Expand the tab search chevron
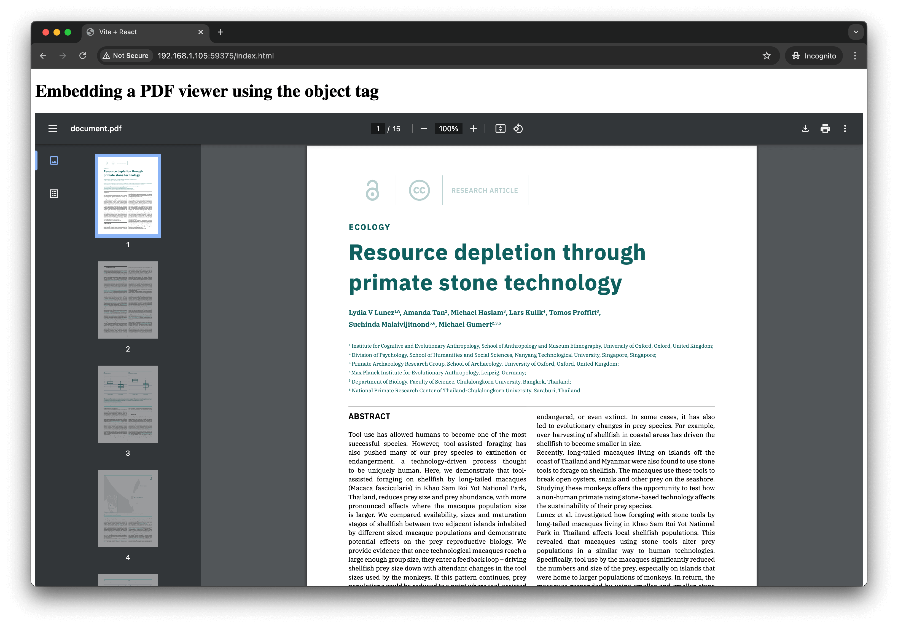The height and width of the screenshot is (627, 898). 856,32
